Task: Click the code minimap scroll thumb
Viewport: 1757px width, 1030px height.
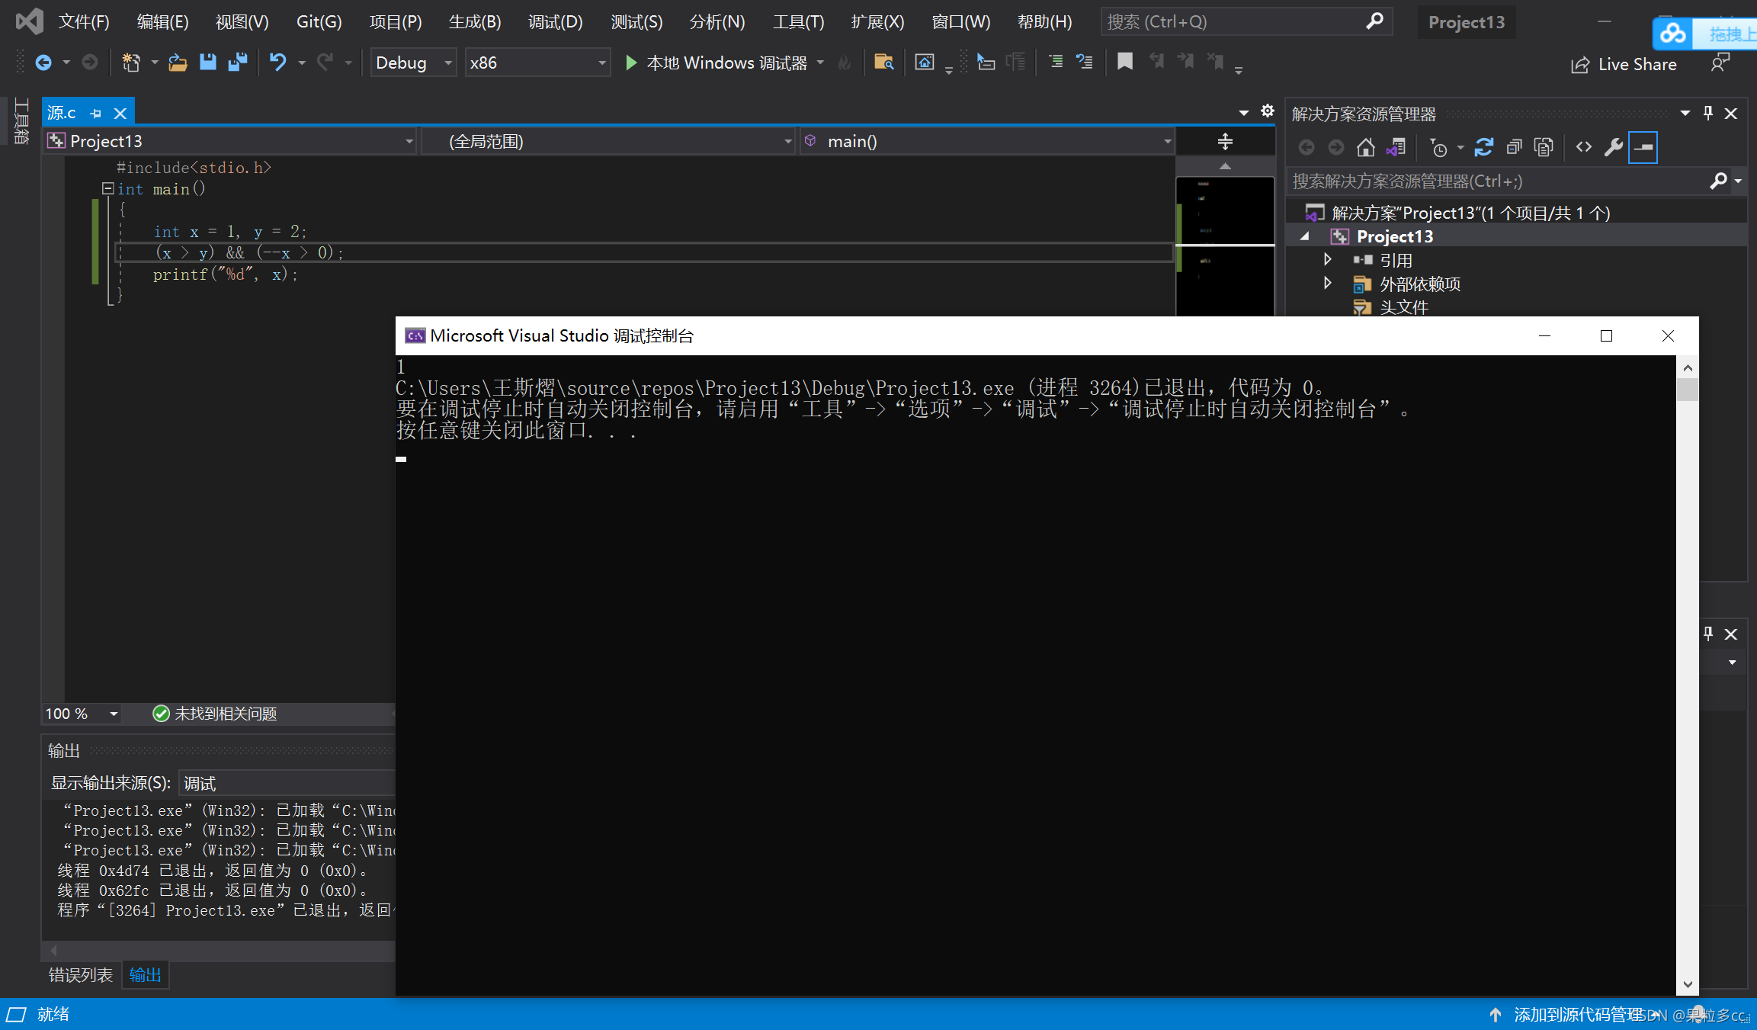Action: click(1224, 245)
